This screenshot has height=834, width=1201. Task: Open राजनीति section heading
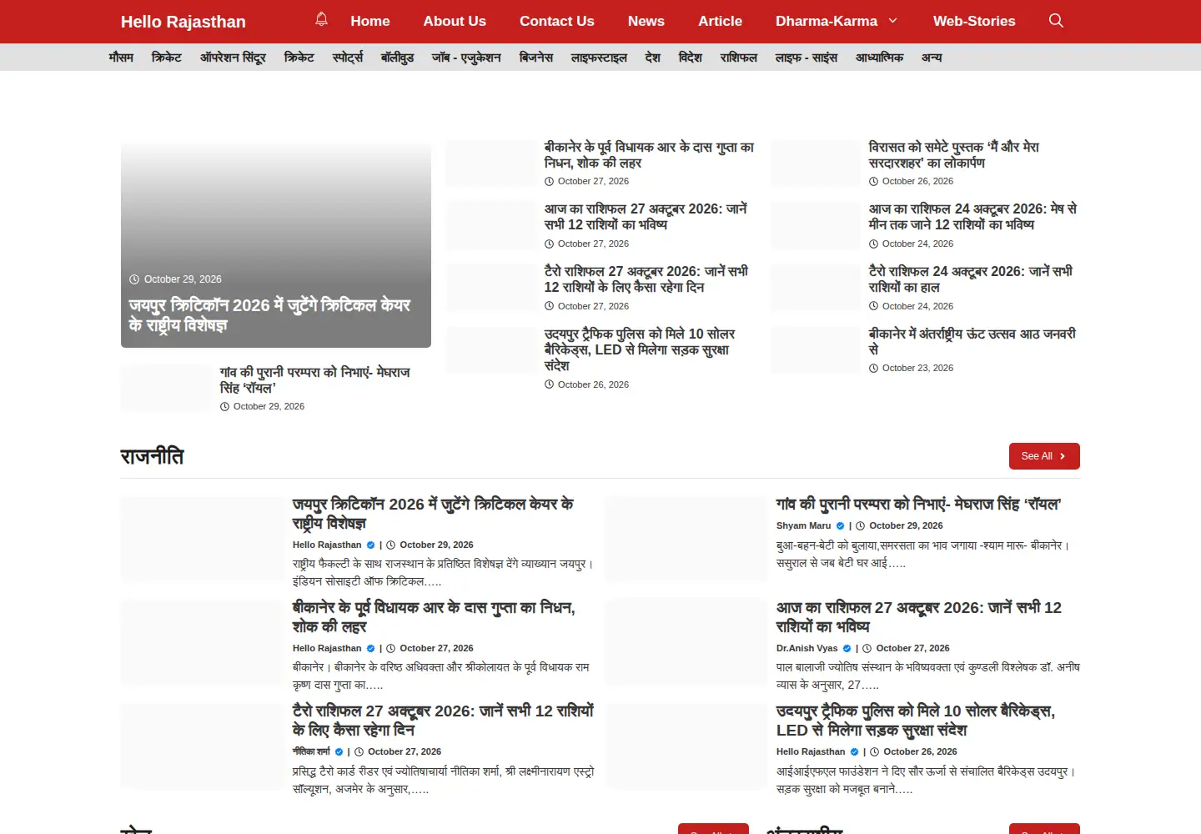(152, 456)
